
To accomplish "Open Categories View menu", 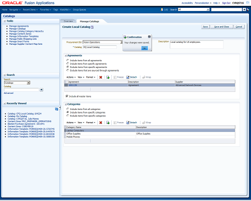I will pos(81,122).
